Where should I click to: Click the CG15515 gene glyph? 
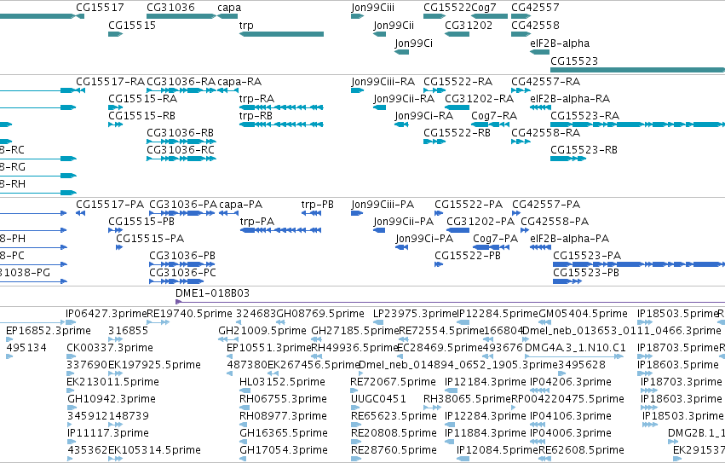tap(116, 34)
